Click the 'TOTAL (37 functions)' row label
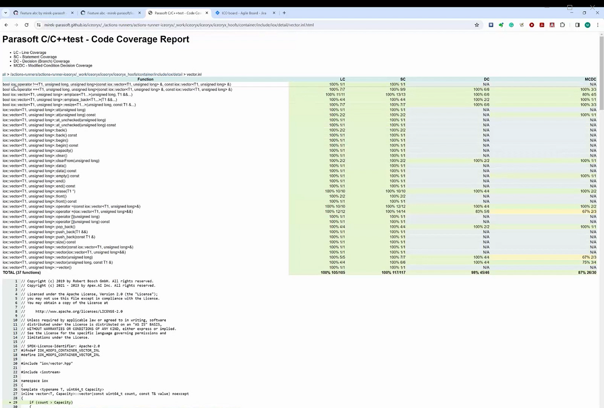This screenshot has width=604, height=408. click(x=22, y=273)
